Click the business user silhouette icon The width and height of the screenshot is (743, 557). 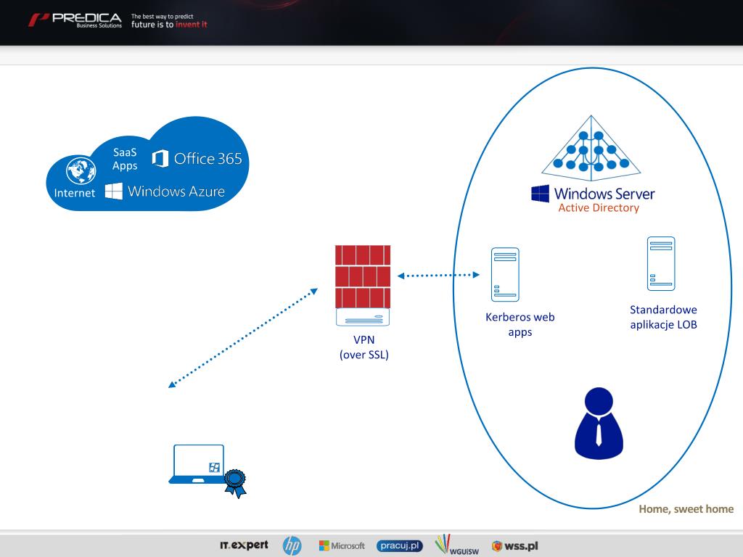[599, 424]
